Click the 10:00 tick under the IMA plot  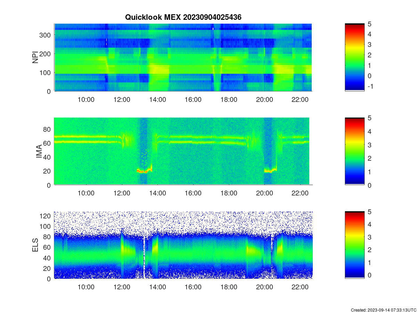point(86,193)
